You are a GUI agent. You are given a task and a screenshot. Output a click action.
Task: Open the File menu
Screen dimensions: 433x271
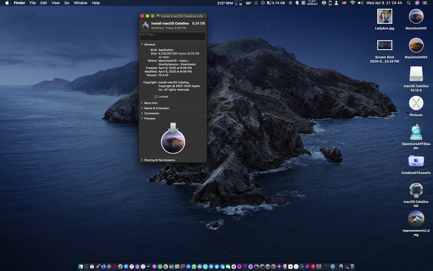pos(33,3)
